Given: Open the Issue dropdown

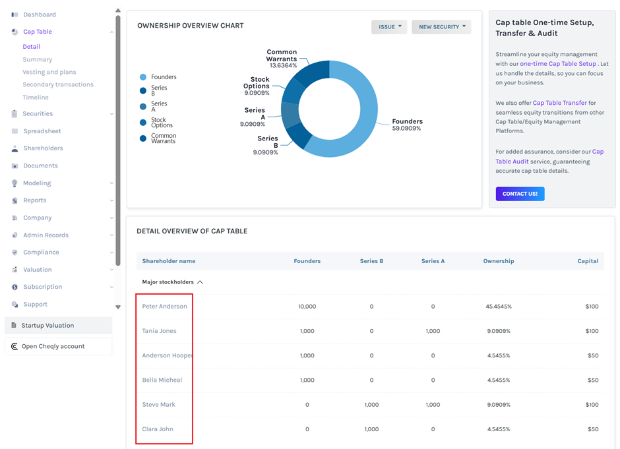Looking at the screenshot, I should (389, 27).
